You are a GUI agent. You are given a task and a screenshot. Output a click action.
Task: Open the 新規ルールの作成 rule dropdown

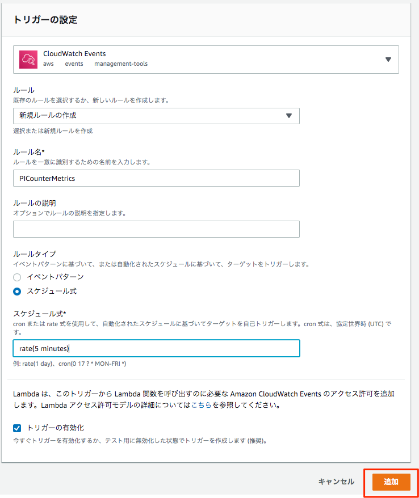coord(156,116)
